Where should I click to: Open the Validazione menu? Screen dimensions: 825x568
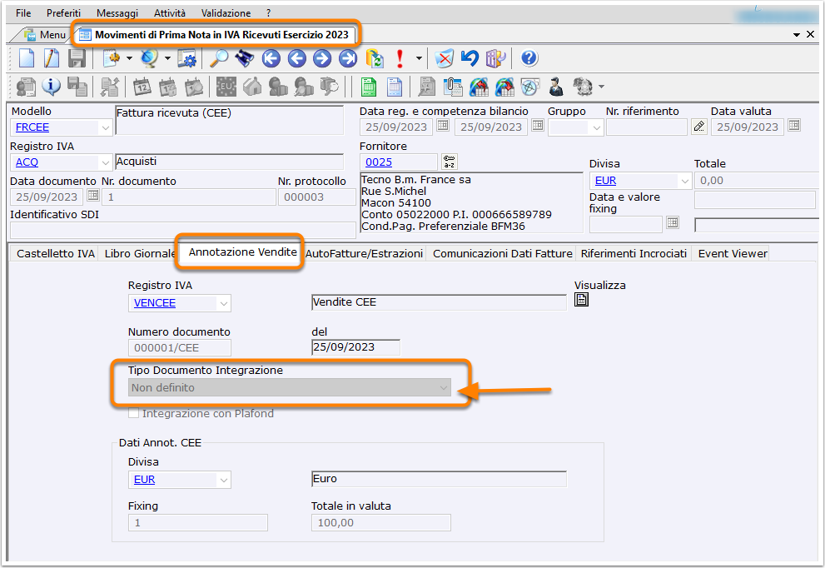226,13
